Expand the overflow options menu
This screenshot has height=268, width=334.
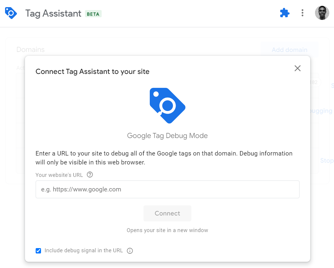pos(302,13)
